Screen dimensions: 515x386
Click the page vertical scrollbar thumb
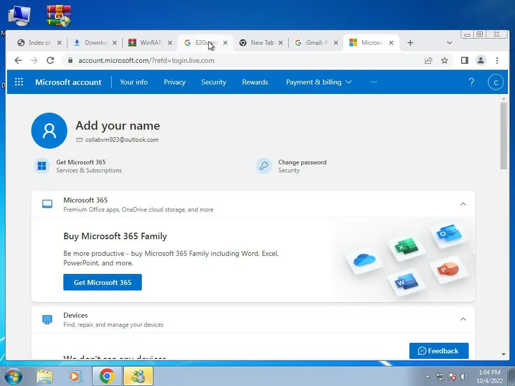click(x=503, y=136)
